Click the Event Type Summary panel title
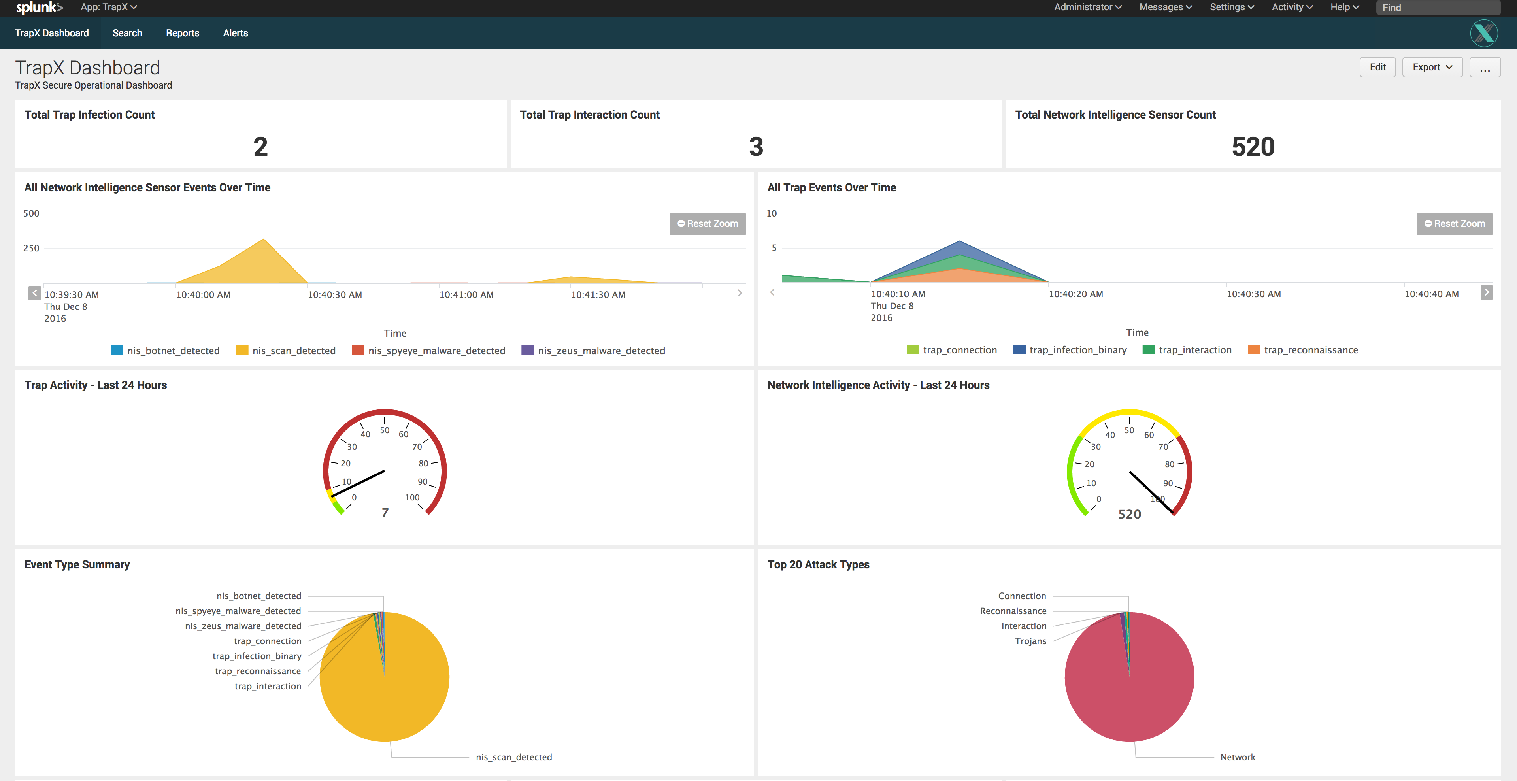 coord(77,565)
